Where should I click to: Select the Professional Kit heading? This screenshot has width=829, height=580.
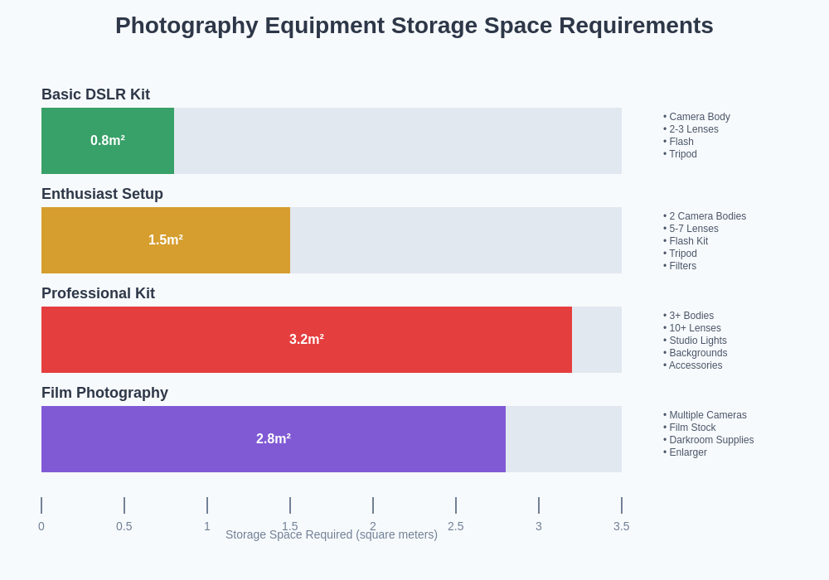(x=98, y=293)
